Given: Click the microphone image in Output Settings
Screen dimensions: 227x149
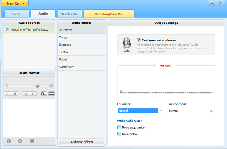Looking at the screenshot, I should click(x=126, y=45).
